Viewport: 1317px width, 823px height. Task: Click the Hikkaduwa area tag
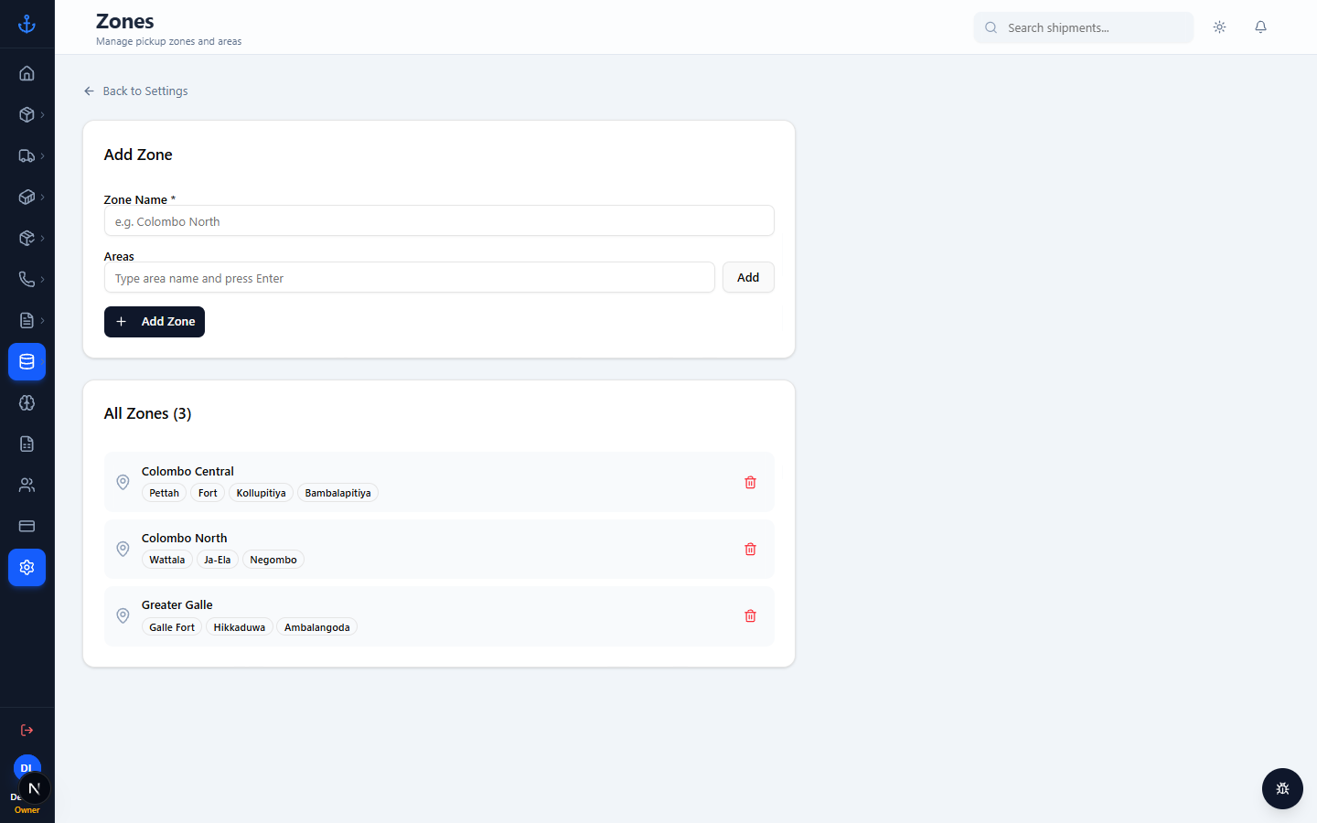tap(240, 627)
